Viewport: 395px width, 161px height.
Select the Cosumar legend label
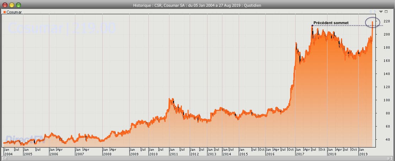[x=14, y=12]
